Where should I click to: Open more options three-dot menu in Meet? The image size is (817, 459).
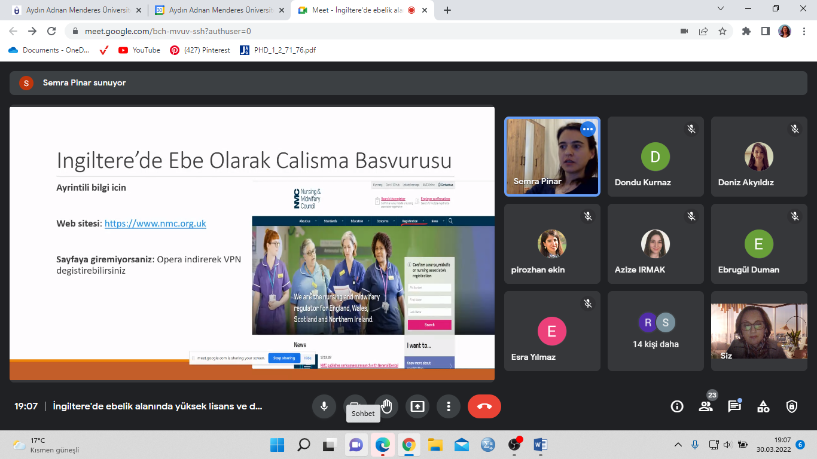tap(449, 406)
